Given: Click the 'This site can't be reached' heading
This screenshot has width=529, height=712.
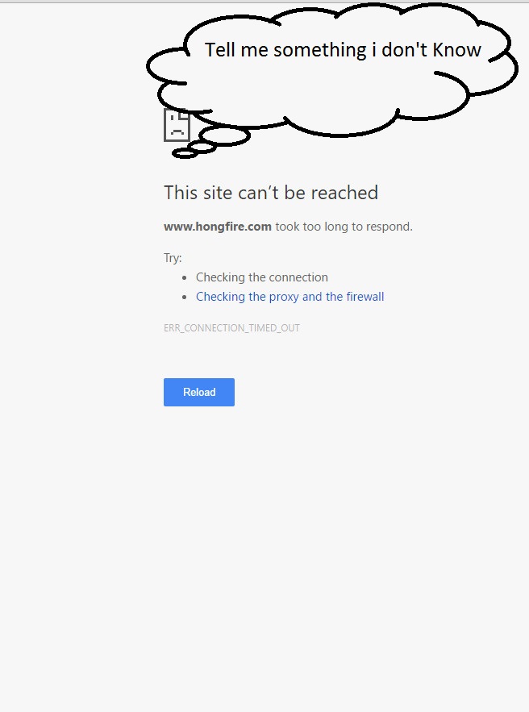Looking at the screenshot, I should pyautogui.click(x=271, y=193).
